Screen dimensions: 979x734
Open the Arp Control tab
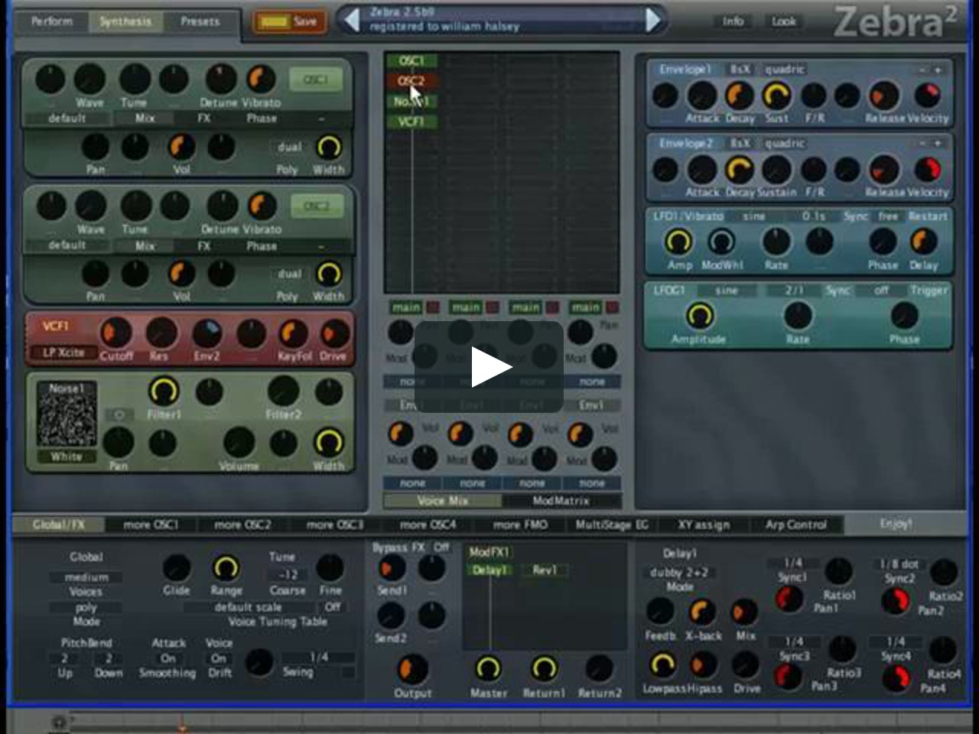(796, 525)
